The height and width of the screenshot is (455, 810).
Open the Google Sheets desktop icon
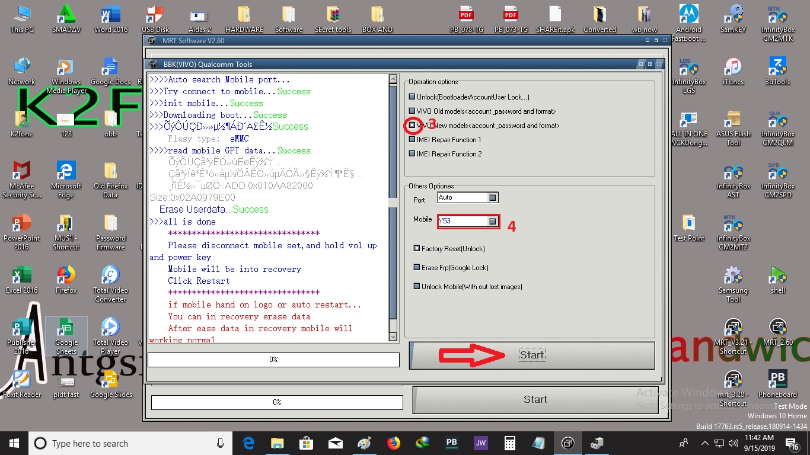pos(66,335)
